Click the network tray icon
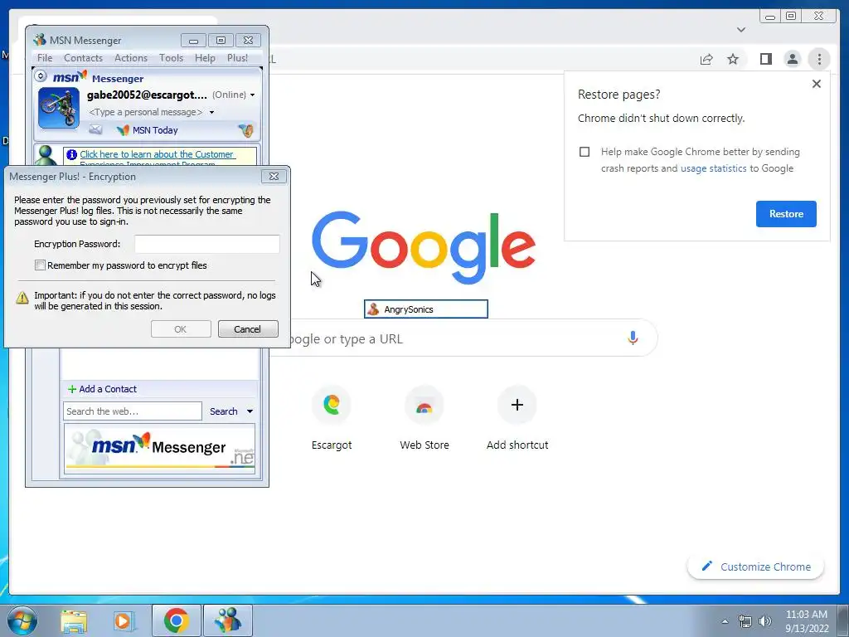This screenshot has width=849, height=637. pos(745,621)
